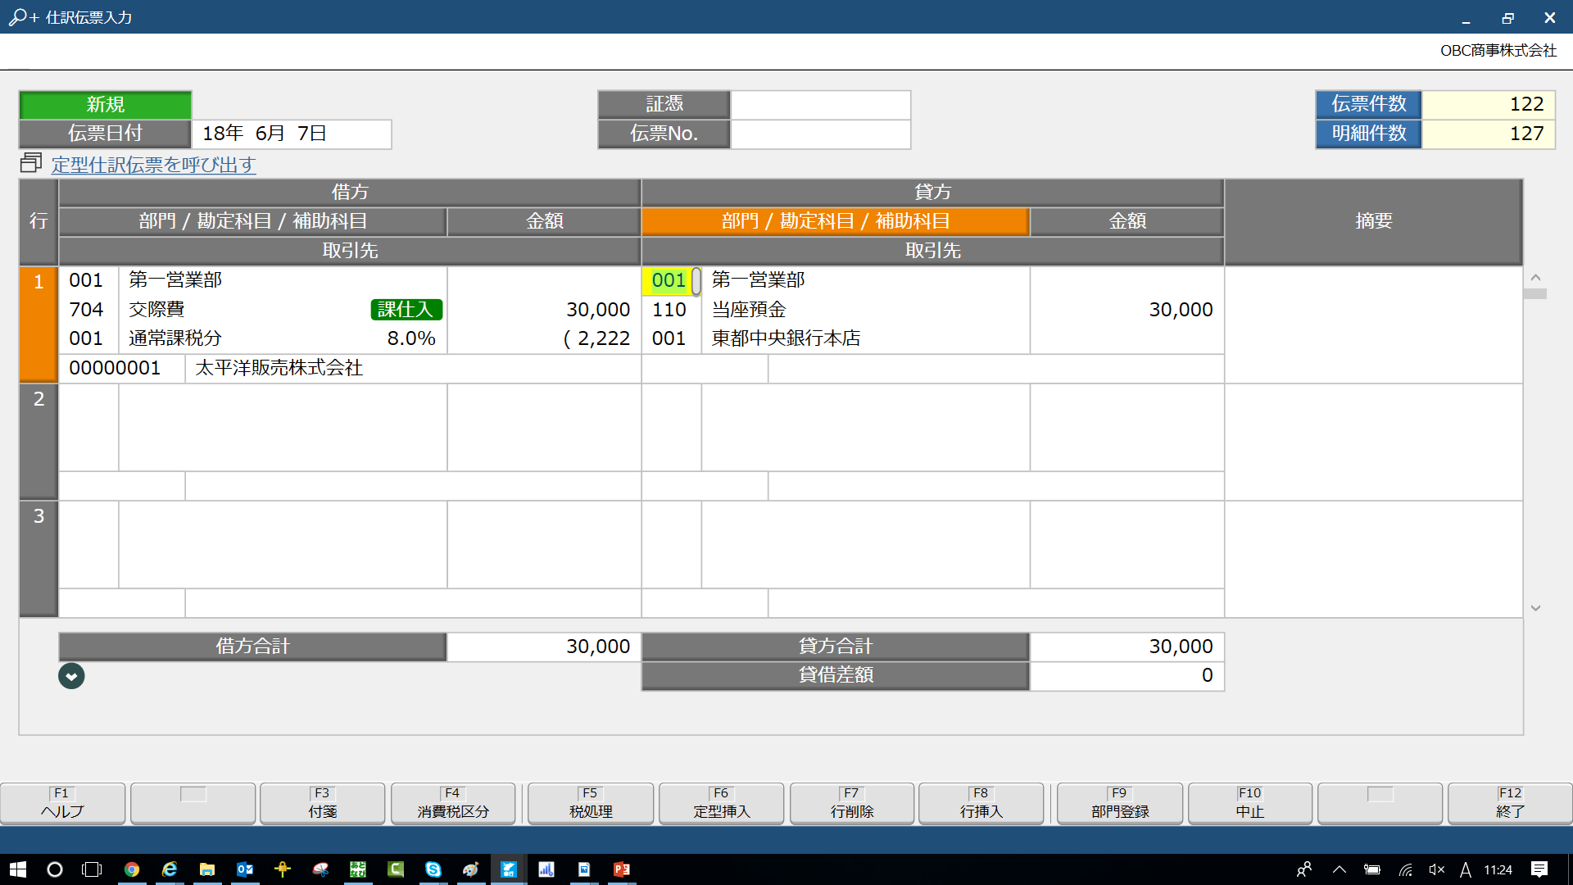Click the F8 行挿入 button
Screen dimensions: 1573x885
click(x=981, y=803)
